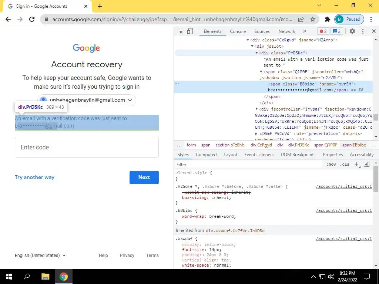This screenshot has height=284, width=379.
Task: Open the actions ellipsis beside selected DOM node
Action: coord(177,84)
